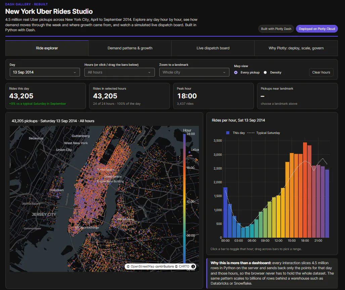Viewport: 345px width, 290px height.
Task: Click the map attribution info icon
Action: [193, 267]
